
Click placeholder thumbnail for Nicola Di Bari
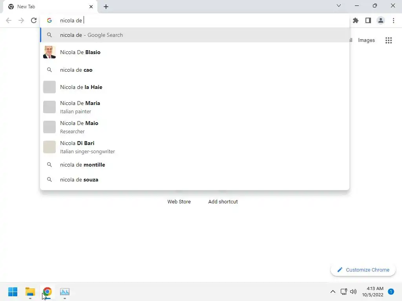coord(49,147)
